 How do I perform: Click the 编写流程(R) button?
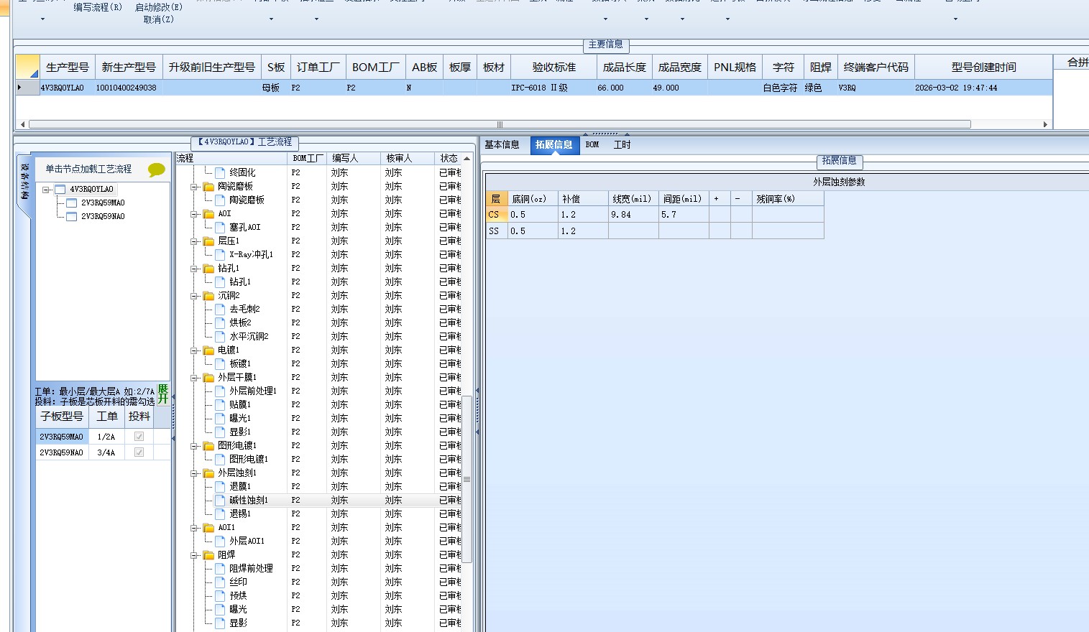[98, 7]
